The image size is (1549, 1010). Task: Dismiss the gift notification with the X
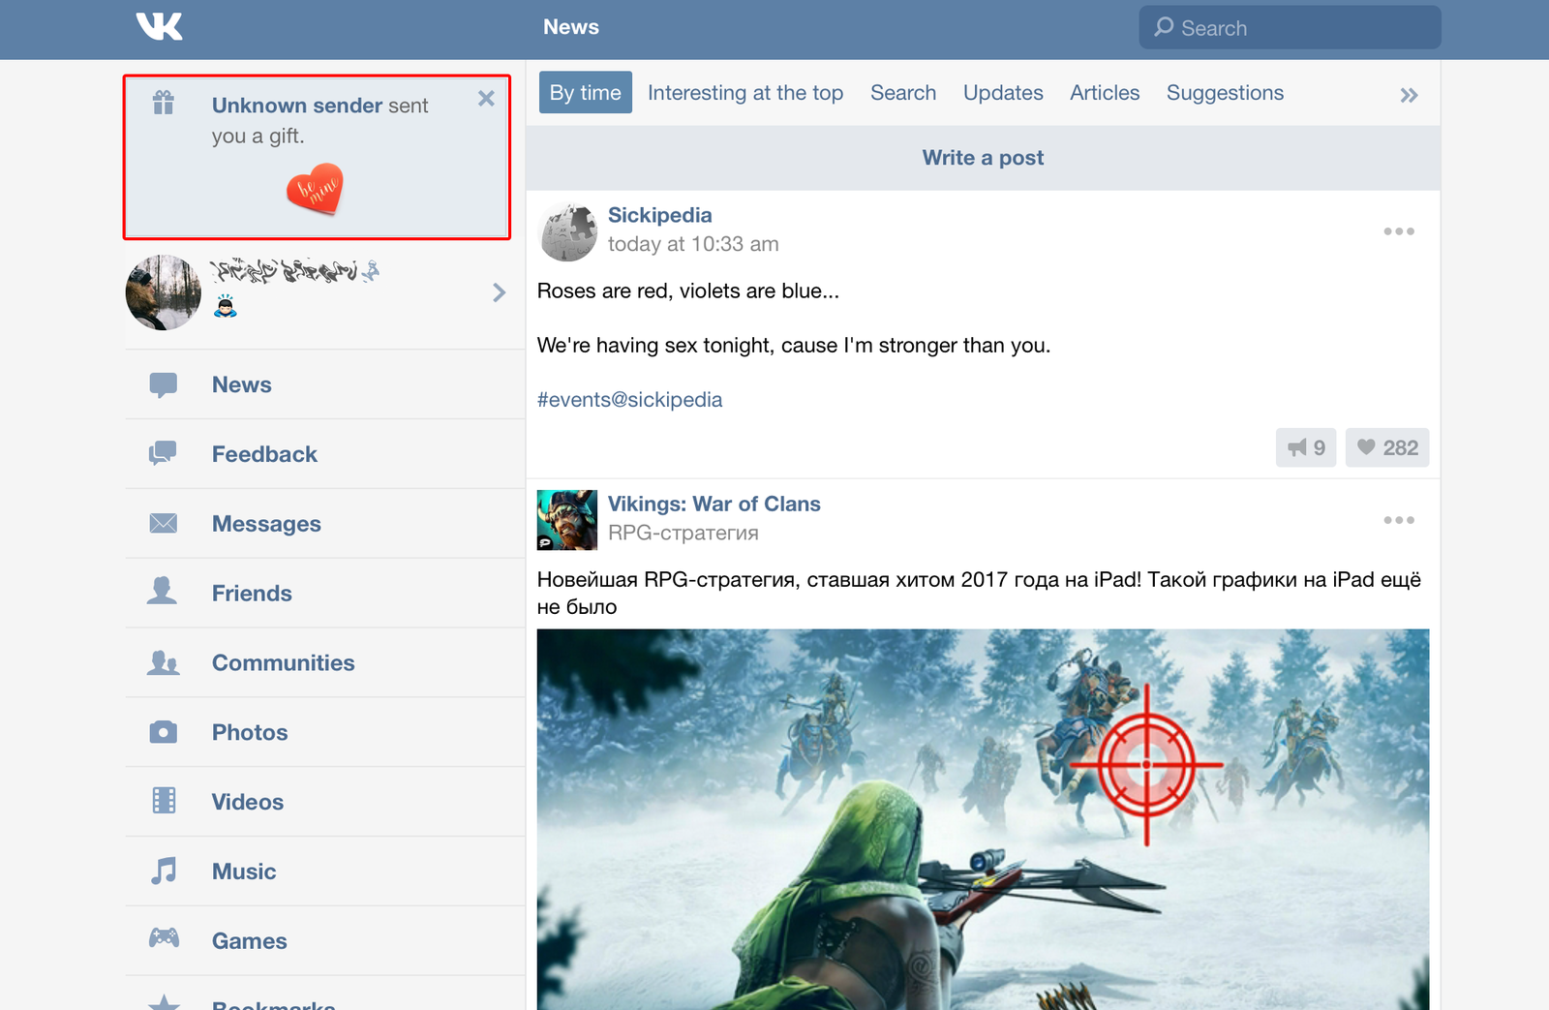coord(486,98)
